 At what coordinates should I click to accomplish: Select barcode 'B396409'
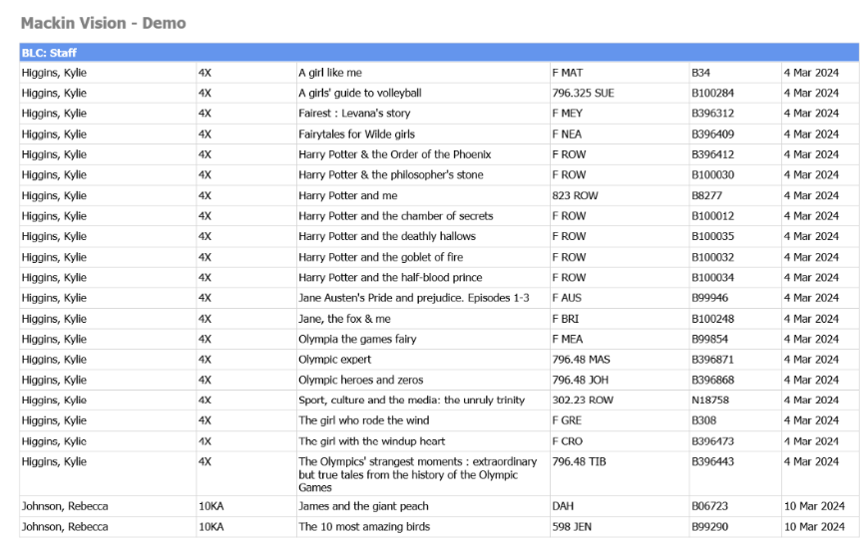click(712, 134)
